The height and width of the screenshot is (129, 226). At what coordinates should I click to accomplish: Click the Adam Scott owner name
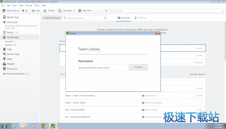tap(151, 96)
